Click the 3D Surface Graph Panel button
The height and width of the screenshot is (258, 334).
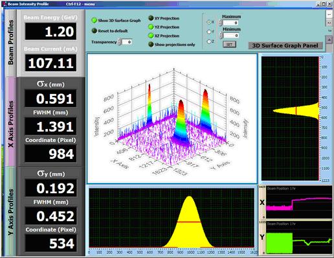[285, 45]
